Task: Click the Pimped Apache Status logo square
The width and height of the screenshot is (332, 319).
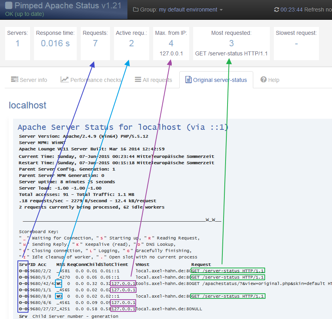Action: coord(9,6)
